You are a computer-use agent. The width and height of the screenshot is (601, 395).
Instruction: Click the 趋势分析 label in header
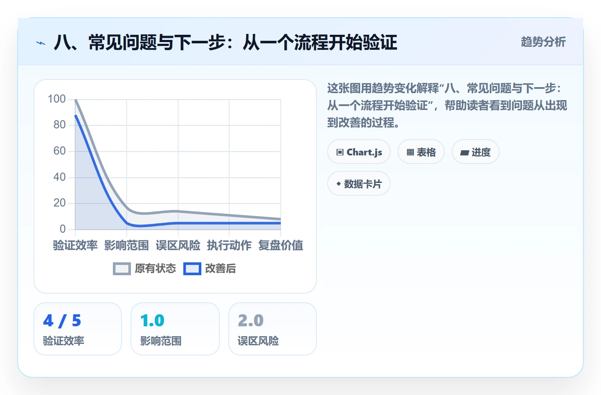543,42
